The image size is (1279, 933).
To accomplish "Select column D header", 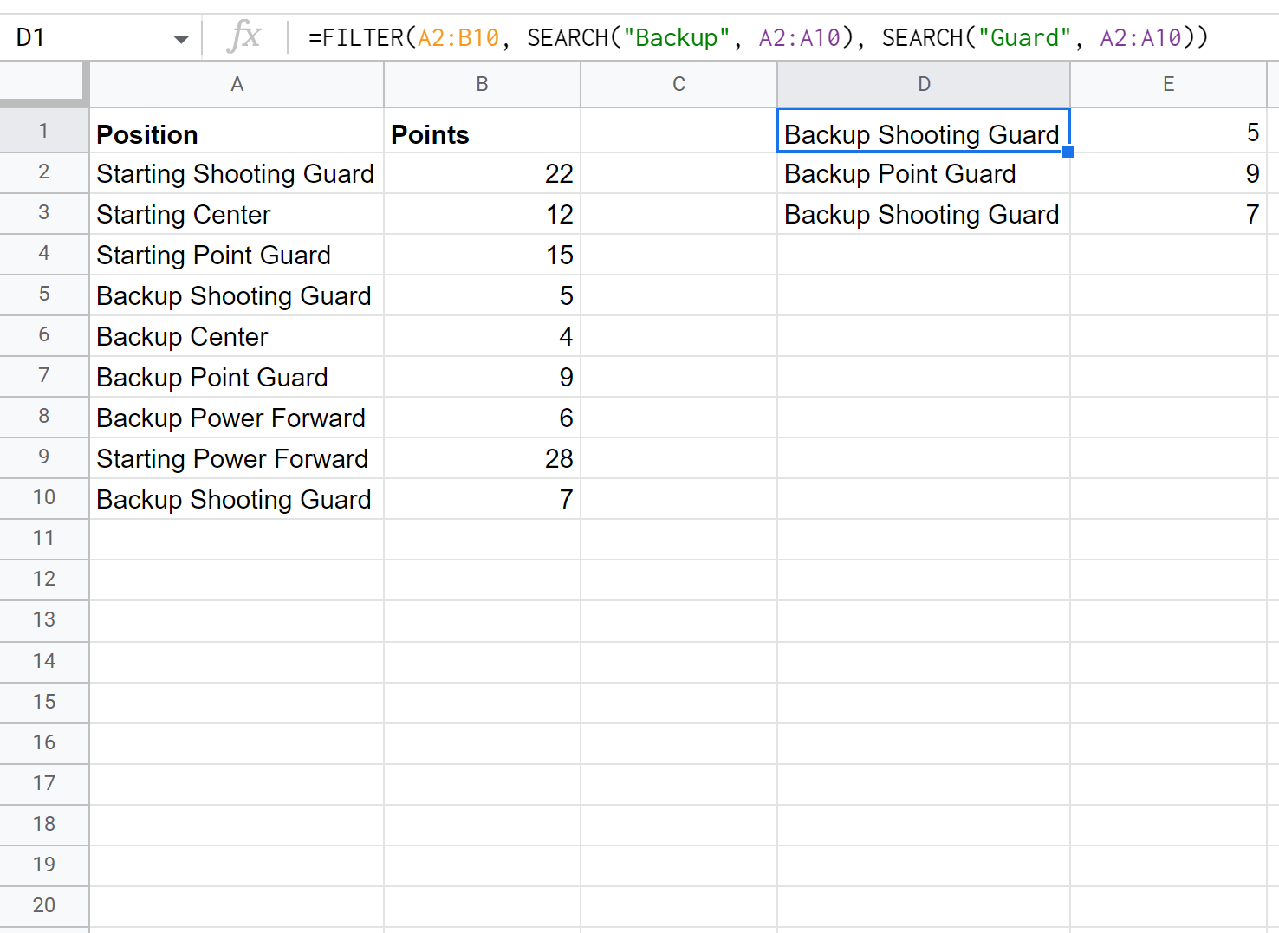I will coord(924,84).
